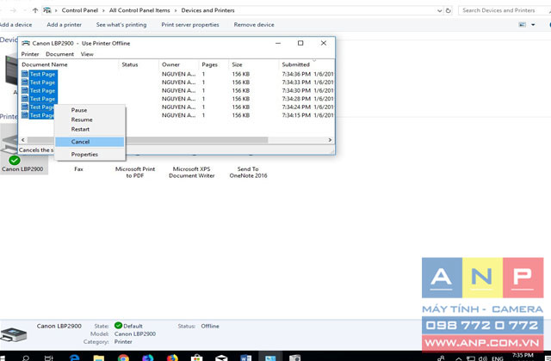Click See what's printing
This screenshot has width=551, height=361.
click(121, 25)
